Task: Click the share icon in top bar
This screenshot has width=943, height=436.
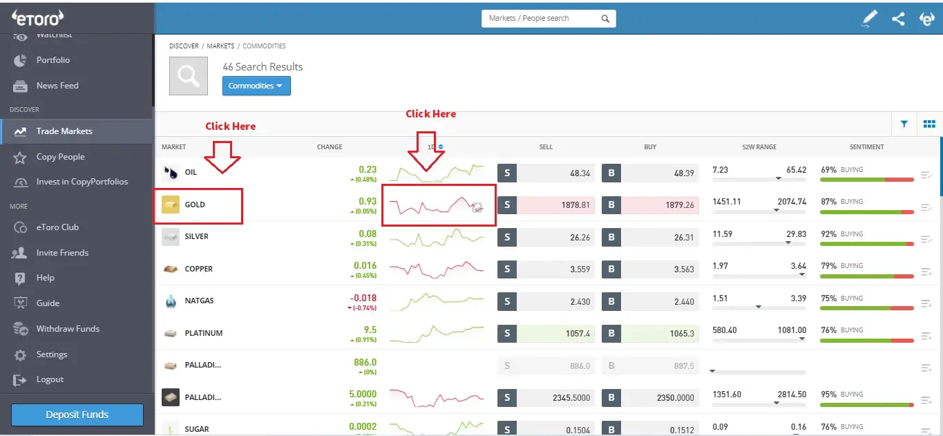Action: 898,19
